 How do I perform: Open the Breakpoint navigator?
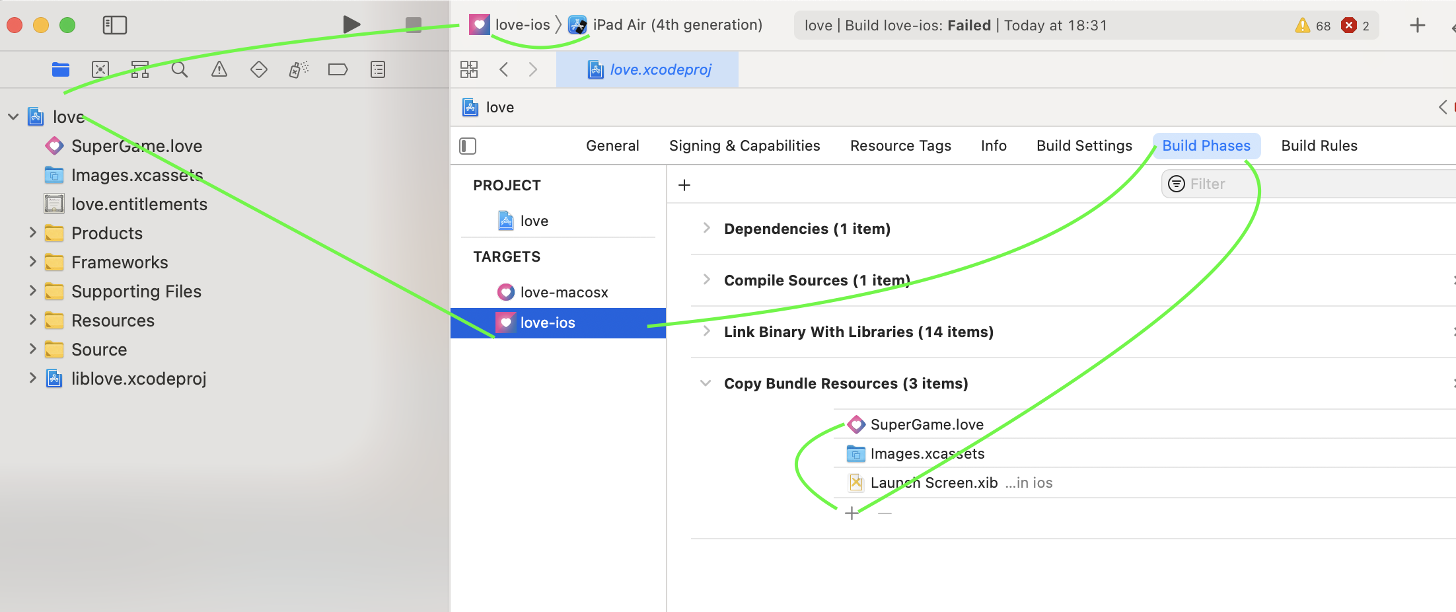click(x=338, y=69)
